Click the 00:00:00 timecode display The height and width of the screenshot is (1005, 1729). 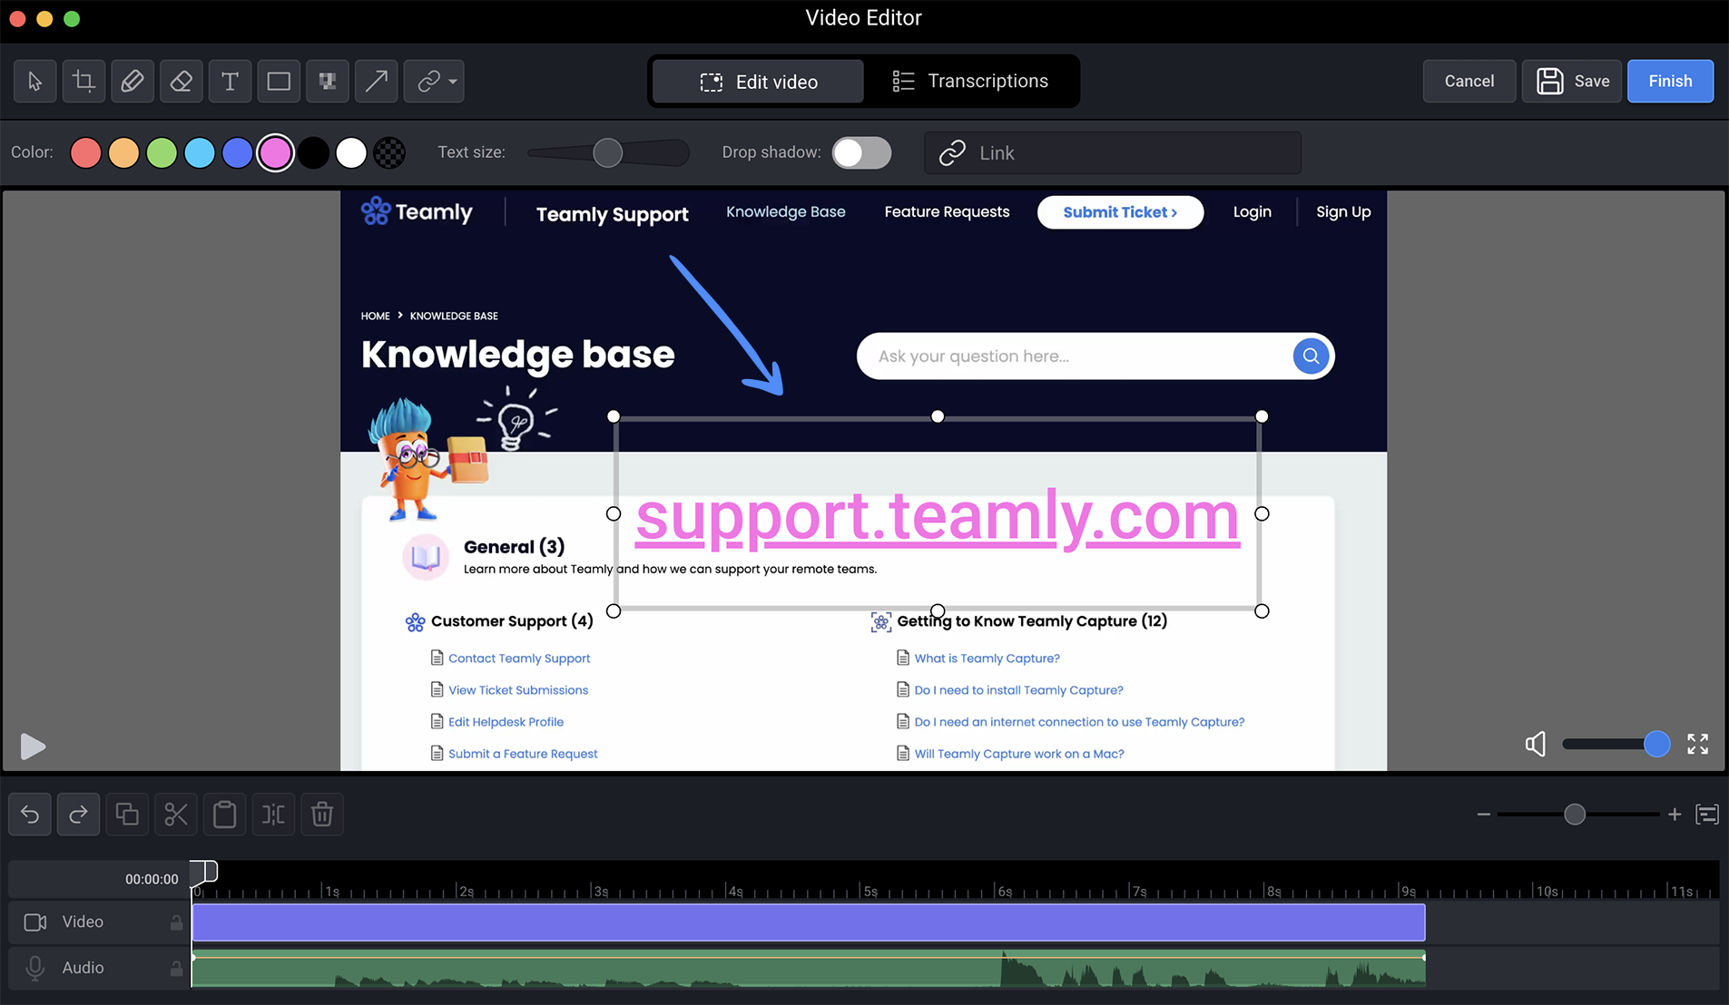(152, 879)
